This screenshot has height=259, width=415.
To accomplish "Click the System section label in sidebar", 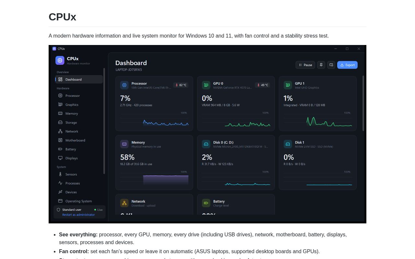I will pos(61,167).
